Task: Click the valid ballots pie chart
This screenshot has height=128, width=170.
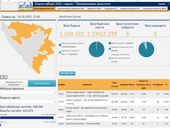Action: click(146, 49)
